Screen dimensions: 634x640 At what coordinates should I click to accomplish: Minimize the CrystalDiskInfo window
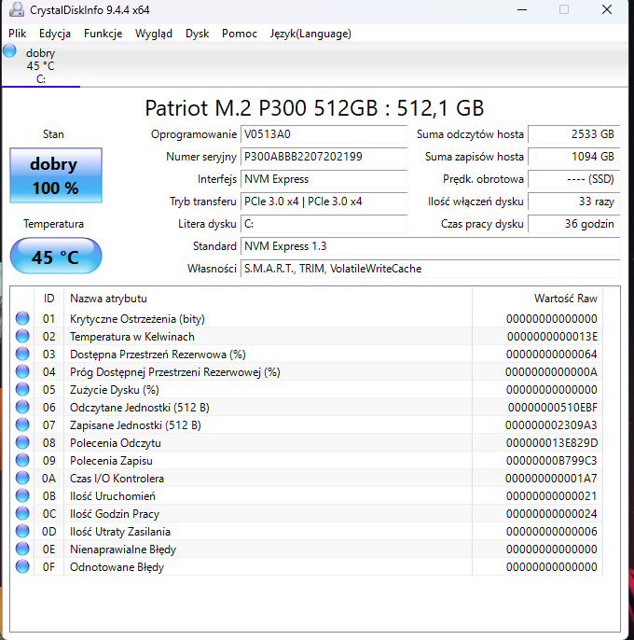(522, 9)
